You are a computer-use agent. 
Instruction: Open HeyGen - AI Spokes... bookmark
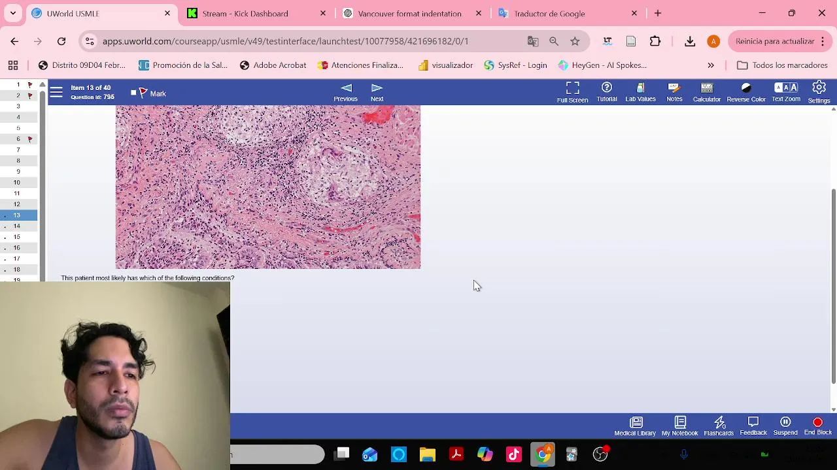coord(602,65)
